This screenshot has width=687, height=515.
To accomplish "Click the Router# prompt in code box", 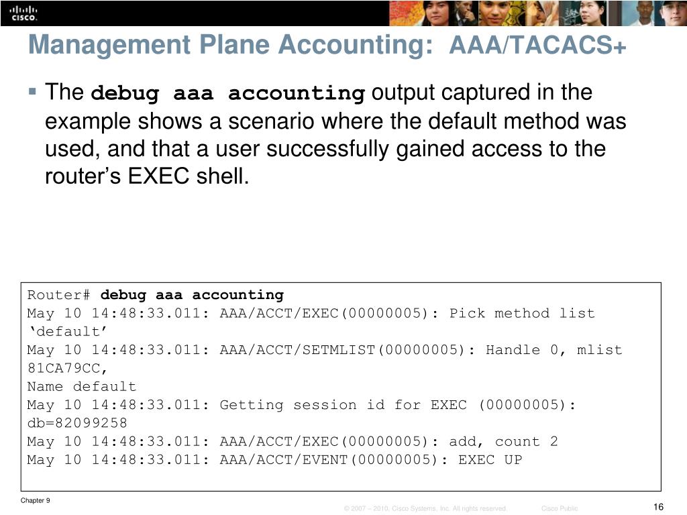I will click(x=59, y=295).
